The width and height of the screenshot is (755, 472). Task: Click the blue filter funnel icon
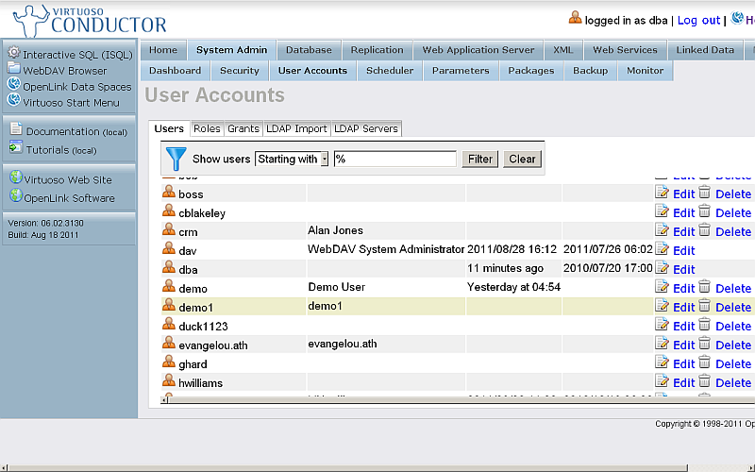click(176, 159)
